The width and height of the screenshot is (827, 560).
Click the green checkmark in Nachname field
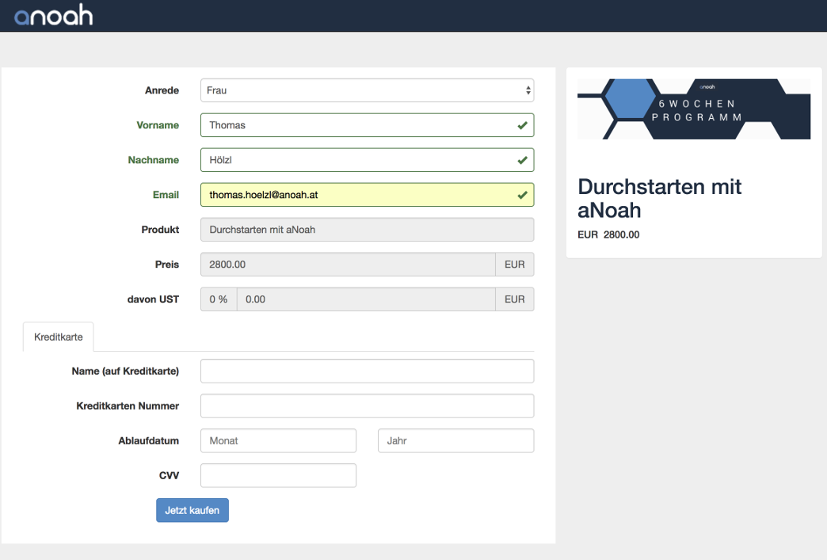point(522,160)
